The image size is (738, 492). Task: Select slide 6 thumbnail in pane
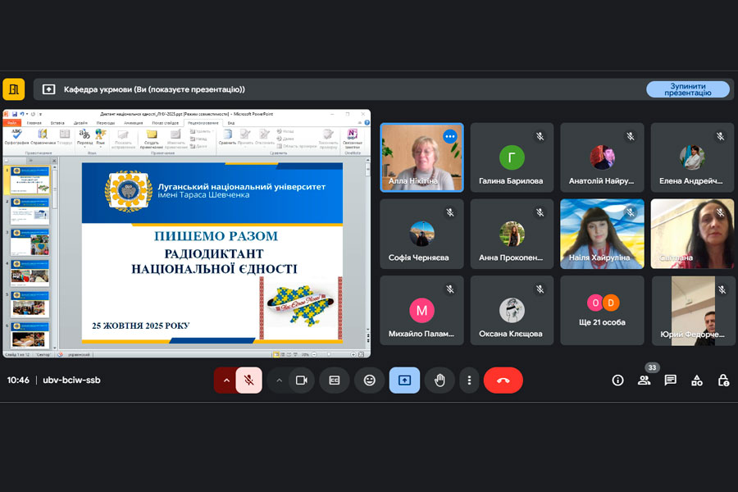tap(30, 335)
